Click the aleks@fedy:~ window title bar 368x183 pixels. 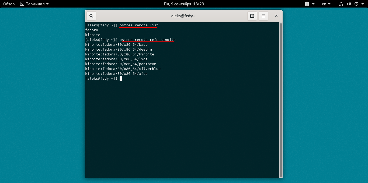click(183, 16)
